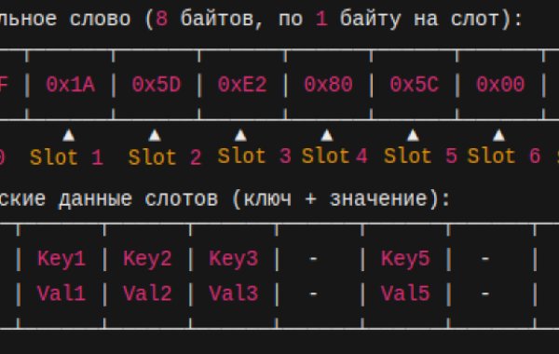This screenshot has height=354, width=559.
Task: Click the Key5 cell
Action: tap(405, 258)
